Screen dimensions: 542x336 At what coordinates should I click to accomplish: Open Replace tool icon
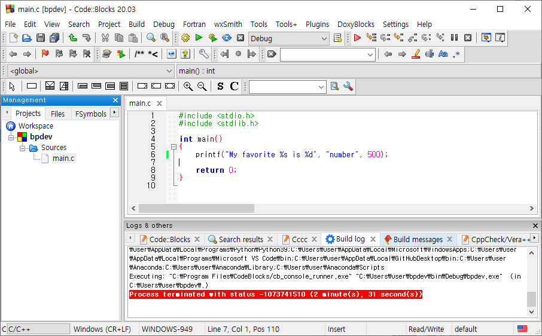pyautogui.click(x=165, y=38)
